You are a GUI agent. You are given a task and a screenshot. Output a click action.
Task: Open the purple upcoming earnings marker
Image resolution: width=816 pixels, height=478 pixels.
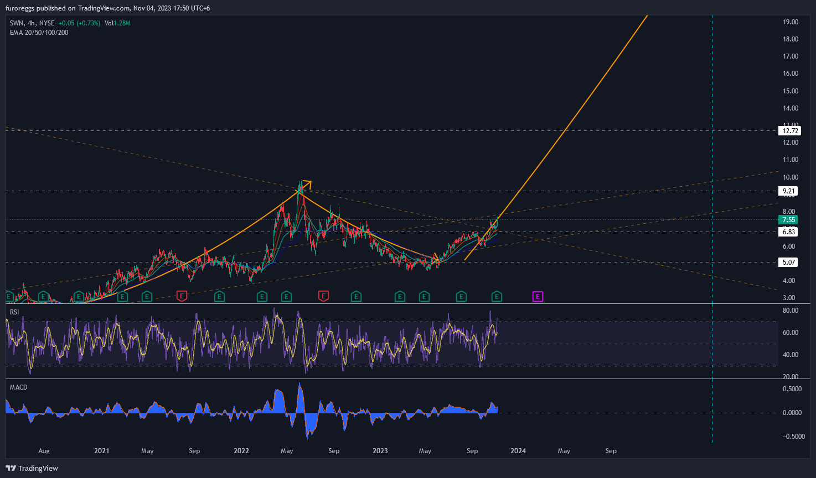538,297
